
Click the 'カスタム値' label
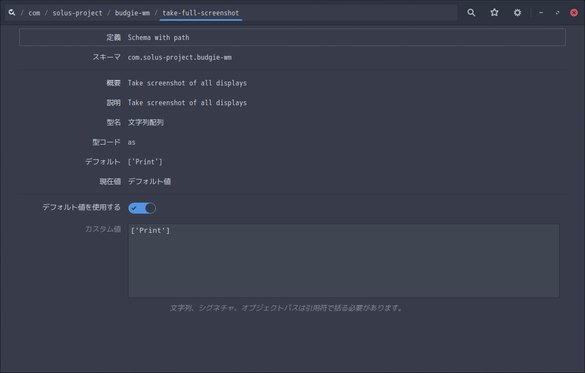coord(103,229)
